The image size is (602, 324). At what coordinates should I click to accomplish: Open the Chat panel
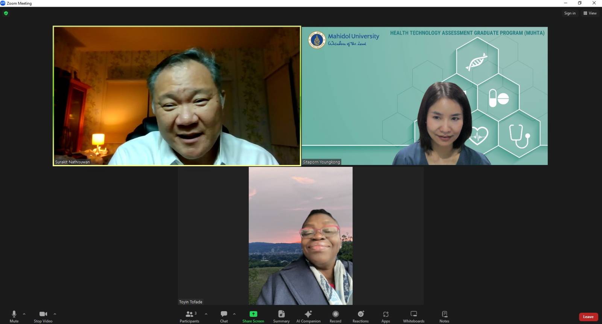224,316
